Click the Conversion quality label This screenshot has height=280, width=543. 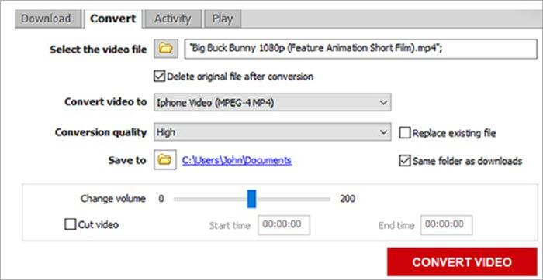point(101,132)
